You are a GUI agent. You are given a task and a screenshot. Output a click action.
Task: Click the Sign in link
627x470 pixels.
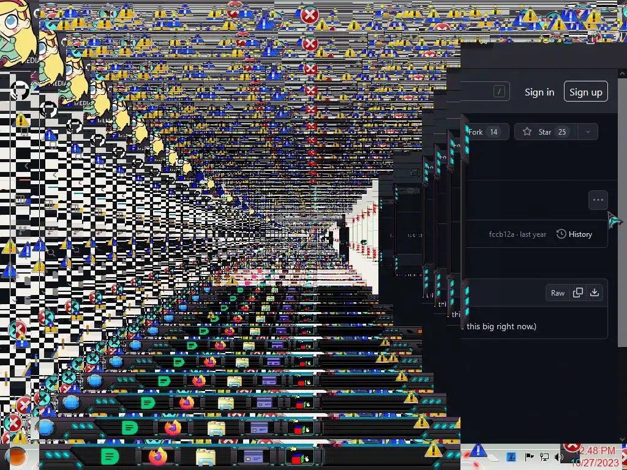(x=539, y=92)
